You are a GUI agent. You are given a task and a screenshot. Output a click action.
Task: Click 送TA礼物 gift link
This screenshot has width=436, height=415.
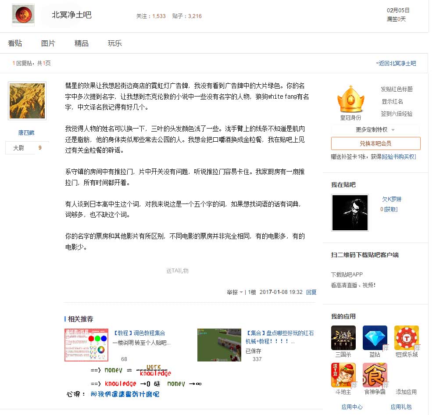(177, 271)
